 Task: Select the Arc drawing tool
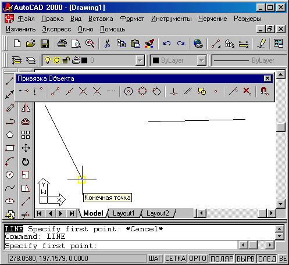10,161
